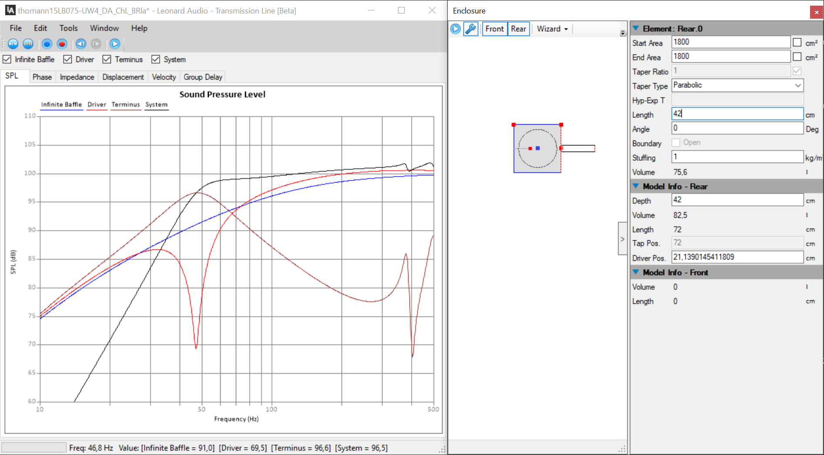
Task: Collapse the Model Info - Rear section
Action: (x=636, y=186)
